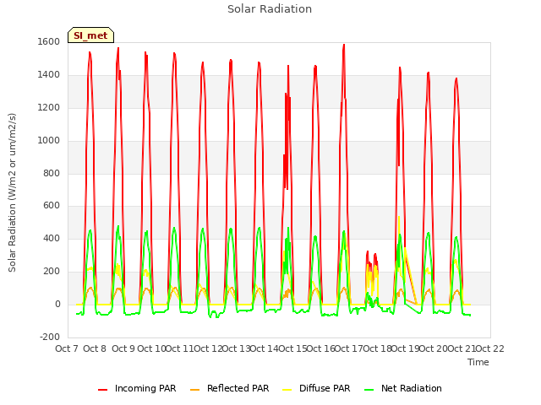Click the SI_met annotation label
This screenshot has height=405, width=541.
[90, 35]
